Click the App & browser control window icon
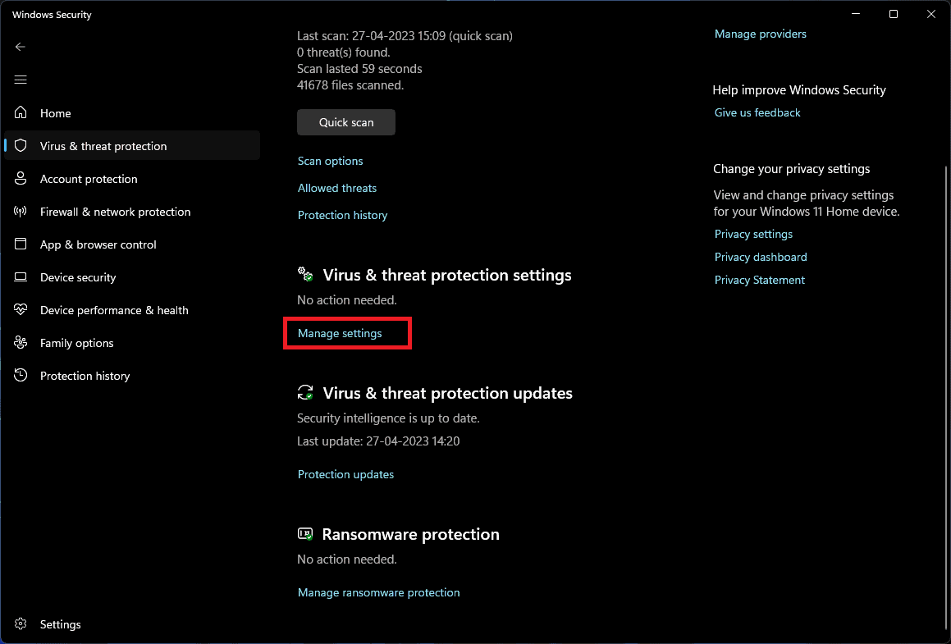 (x=21, y=244)
